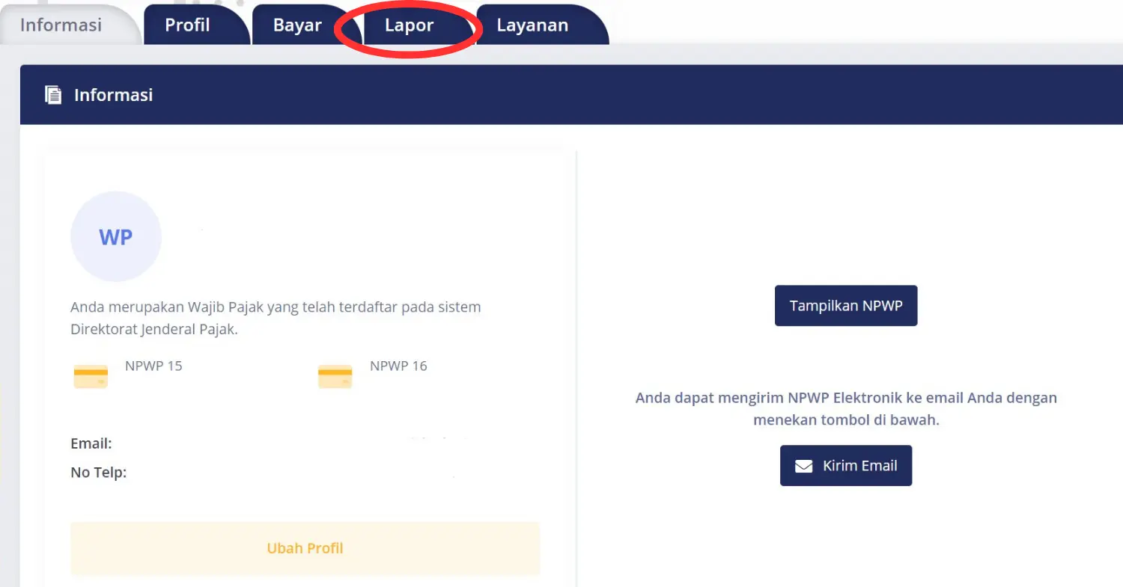Screen dimensions: 1123x587
Task: Click the NPWP 16 card icon
Action: [x=335, y=375]
